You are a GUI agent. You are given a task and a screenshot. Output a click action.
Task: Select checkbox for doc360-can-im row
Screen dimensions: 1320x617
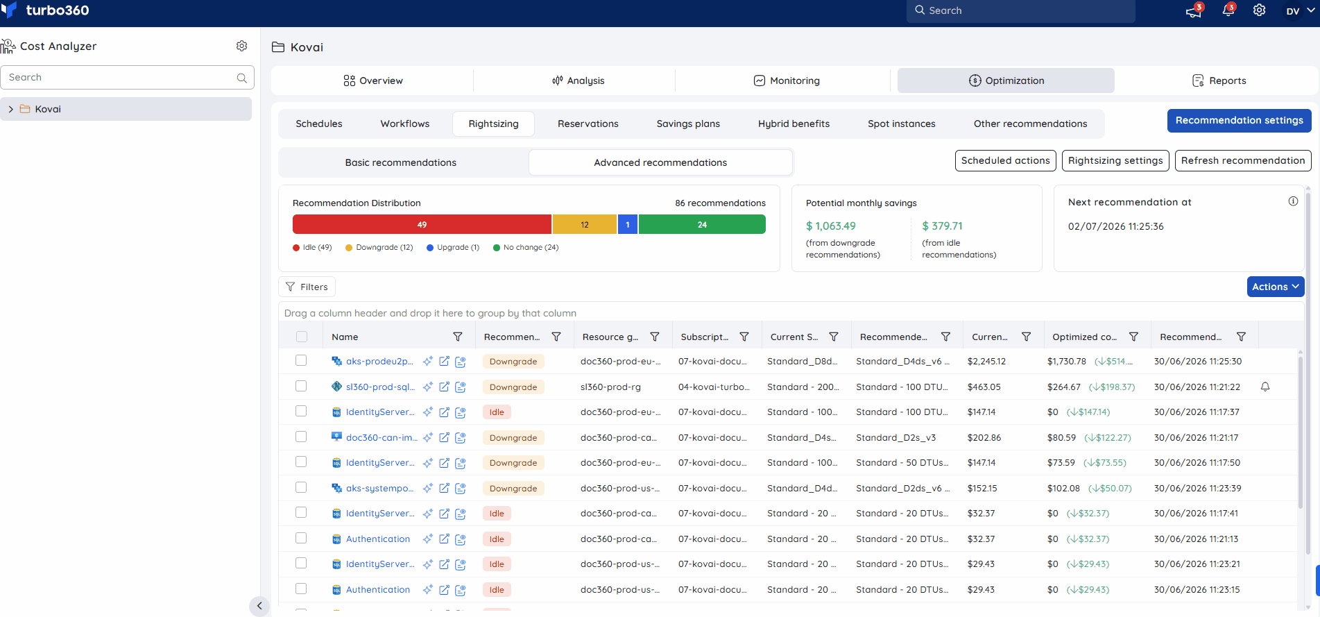coord(300,437)
